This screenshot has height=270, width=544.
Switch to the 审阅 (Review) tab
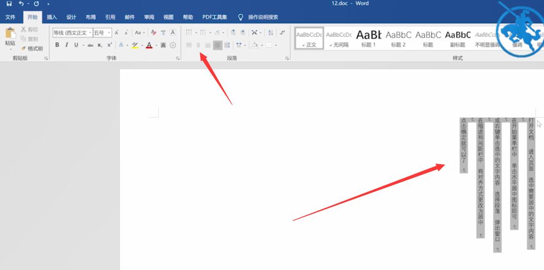pos(149,17)
